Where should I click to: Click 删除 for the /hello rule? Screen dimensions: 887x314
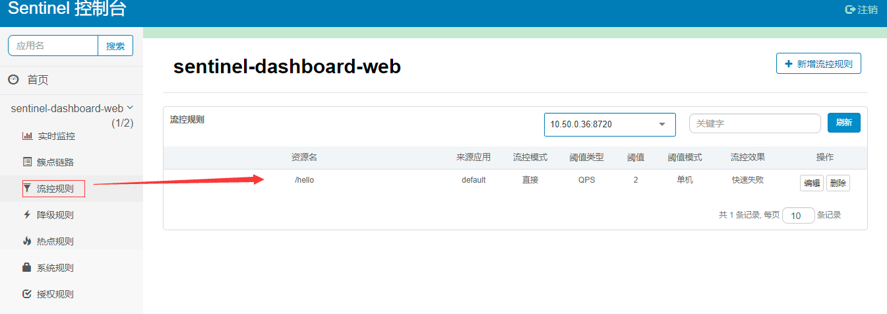click(838, 183)
